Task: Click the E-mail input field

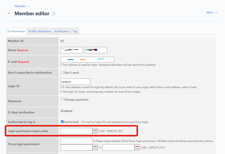Action: (x=87, y=59)
